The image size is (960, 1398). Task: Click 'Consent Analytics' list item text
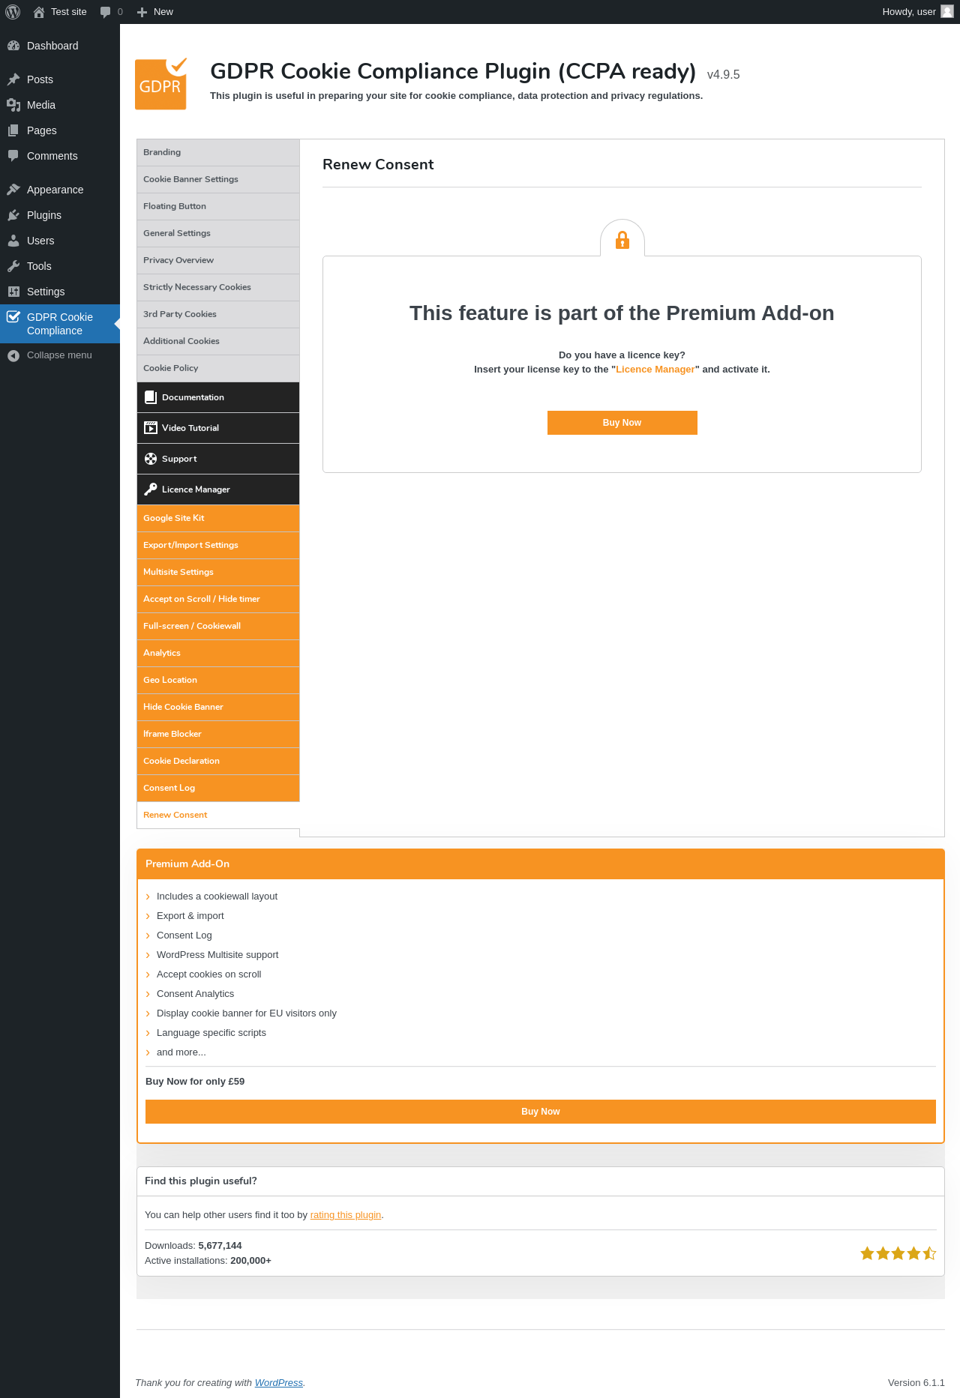click(x=195, y=994)
